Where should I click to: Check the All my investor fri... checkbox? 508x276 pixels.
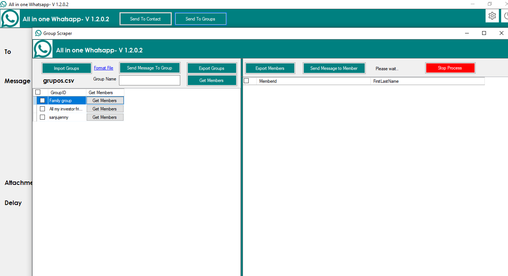pyautogui.click(x=43, y=109)
